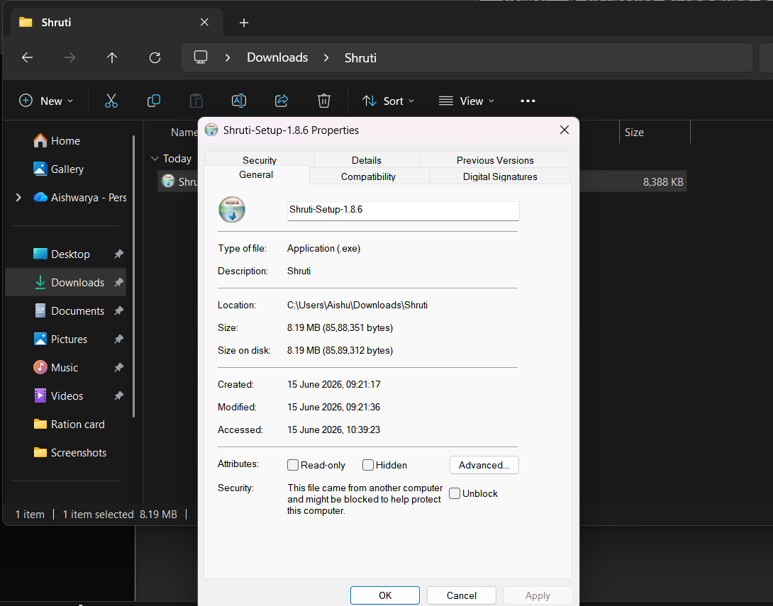Open the See more ellipsis menu
773x606 pixels.
(528, 101)
